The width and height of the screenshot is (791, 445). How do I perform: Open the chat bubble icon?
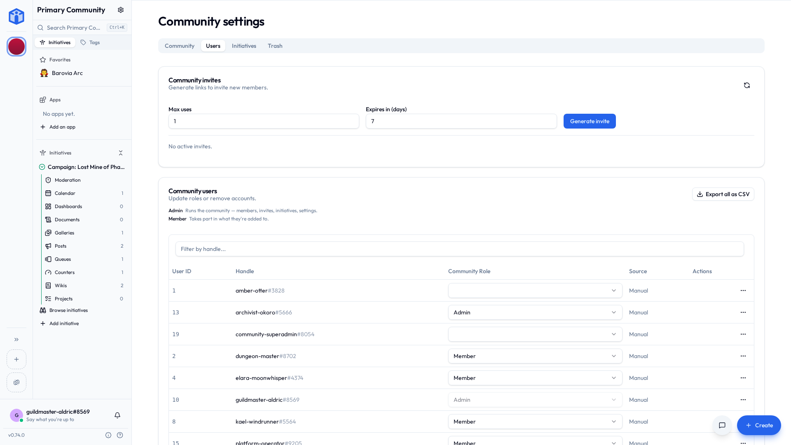pos(722,425)
